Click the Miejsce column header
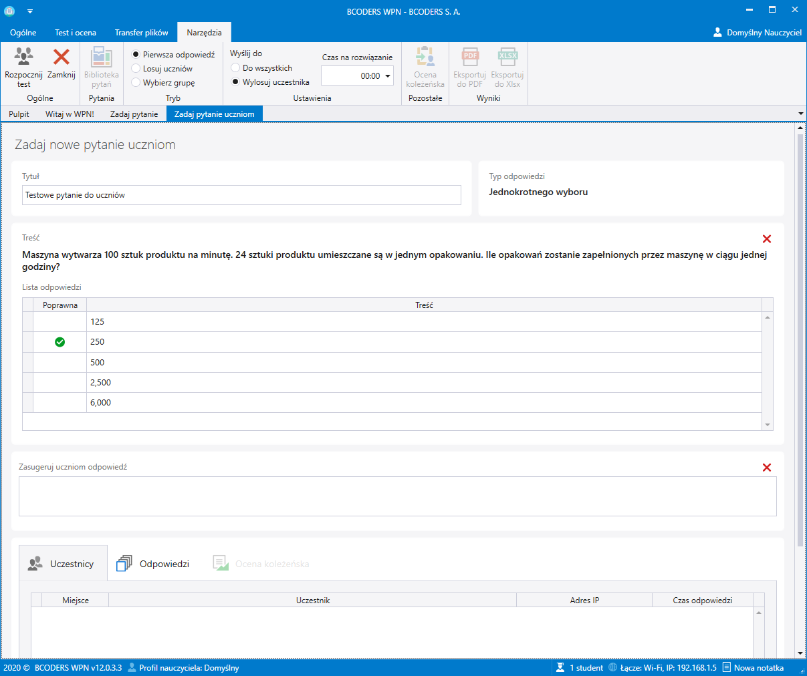The image size is (807, 676). coord(76,601)
